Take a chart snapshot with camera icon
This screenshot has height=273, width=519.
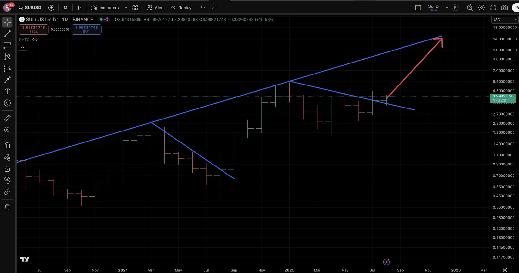coord(504,8)
